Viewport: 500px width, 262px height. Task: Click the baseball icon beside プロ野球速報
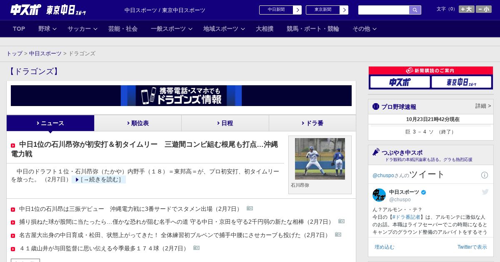click(376, 106)
